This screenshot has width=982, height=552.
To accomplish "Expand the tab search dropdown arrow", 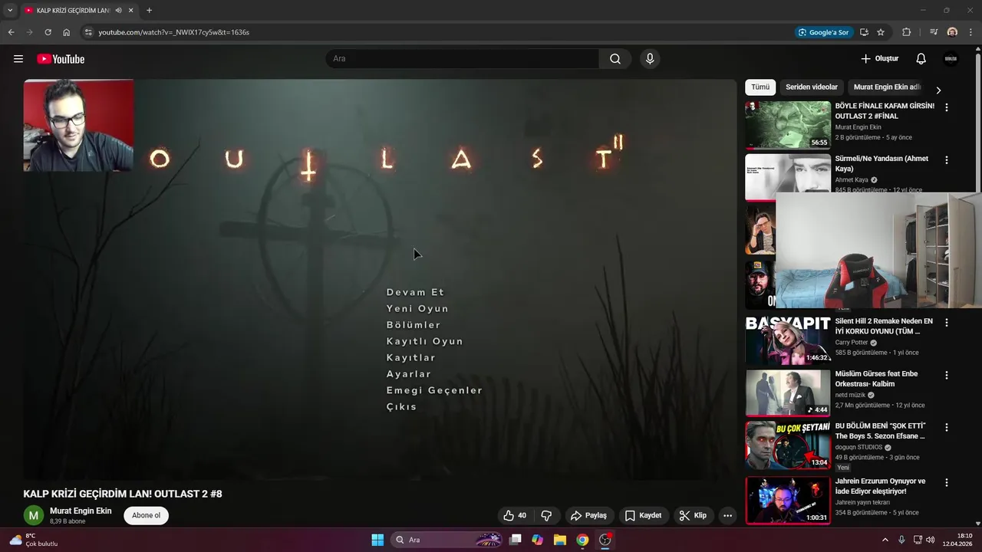I will (10, 11).
